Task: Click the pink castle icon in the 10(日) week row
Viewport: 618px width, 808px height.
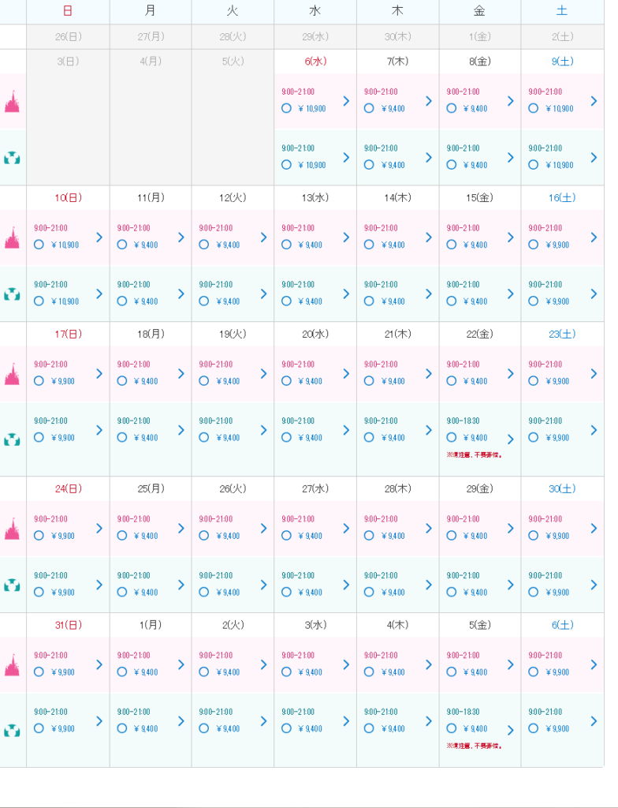Action: [x=12, y=238]
